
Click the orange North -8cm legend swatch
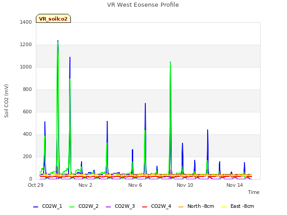[181, 207]
